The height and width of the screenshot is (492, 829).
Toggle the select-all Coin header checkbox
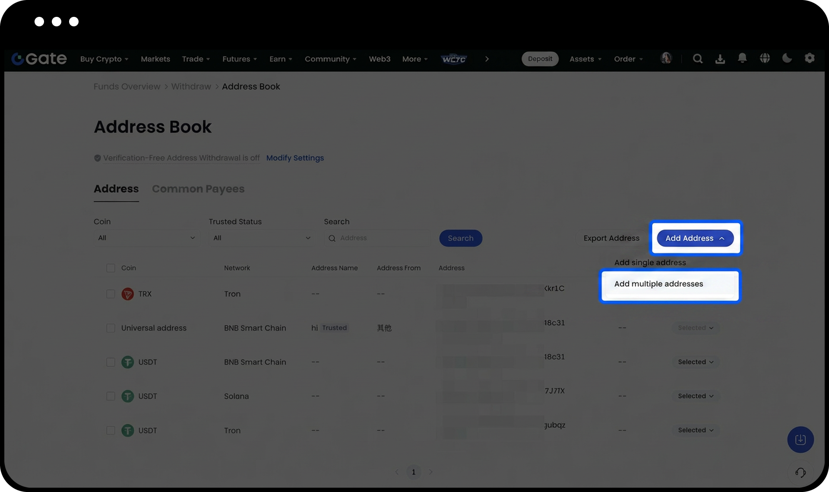[x=111, y=268]
